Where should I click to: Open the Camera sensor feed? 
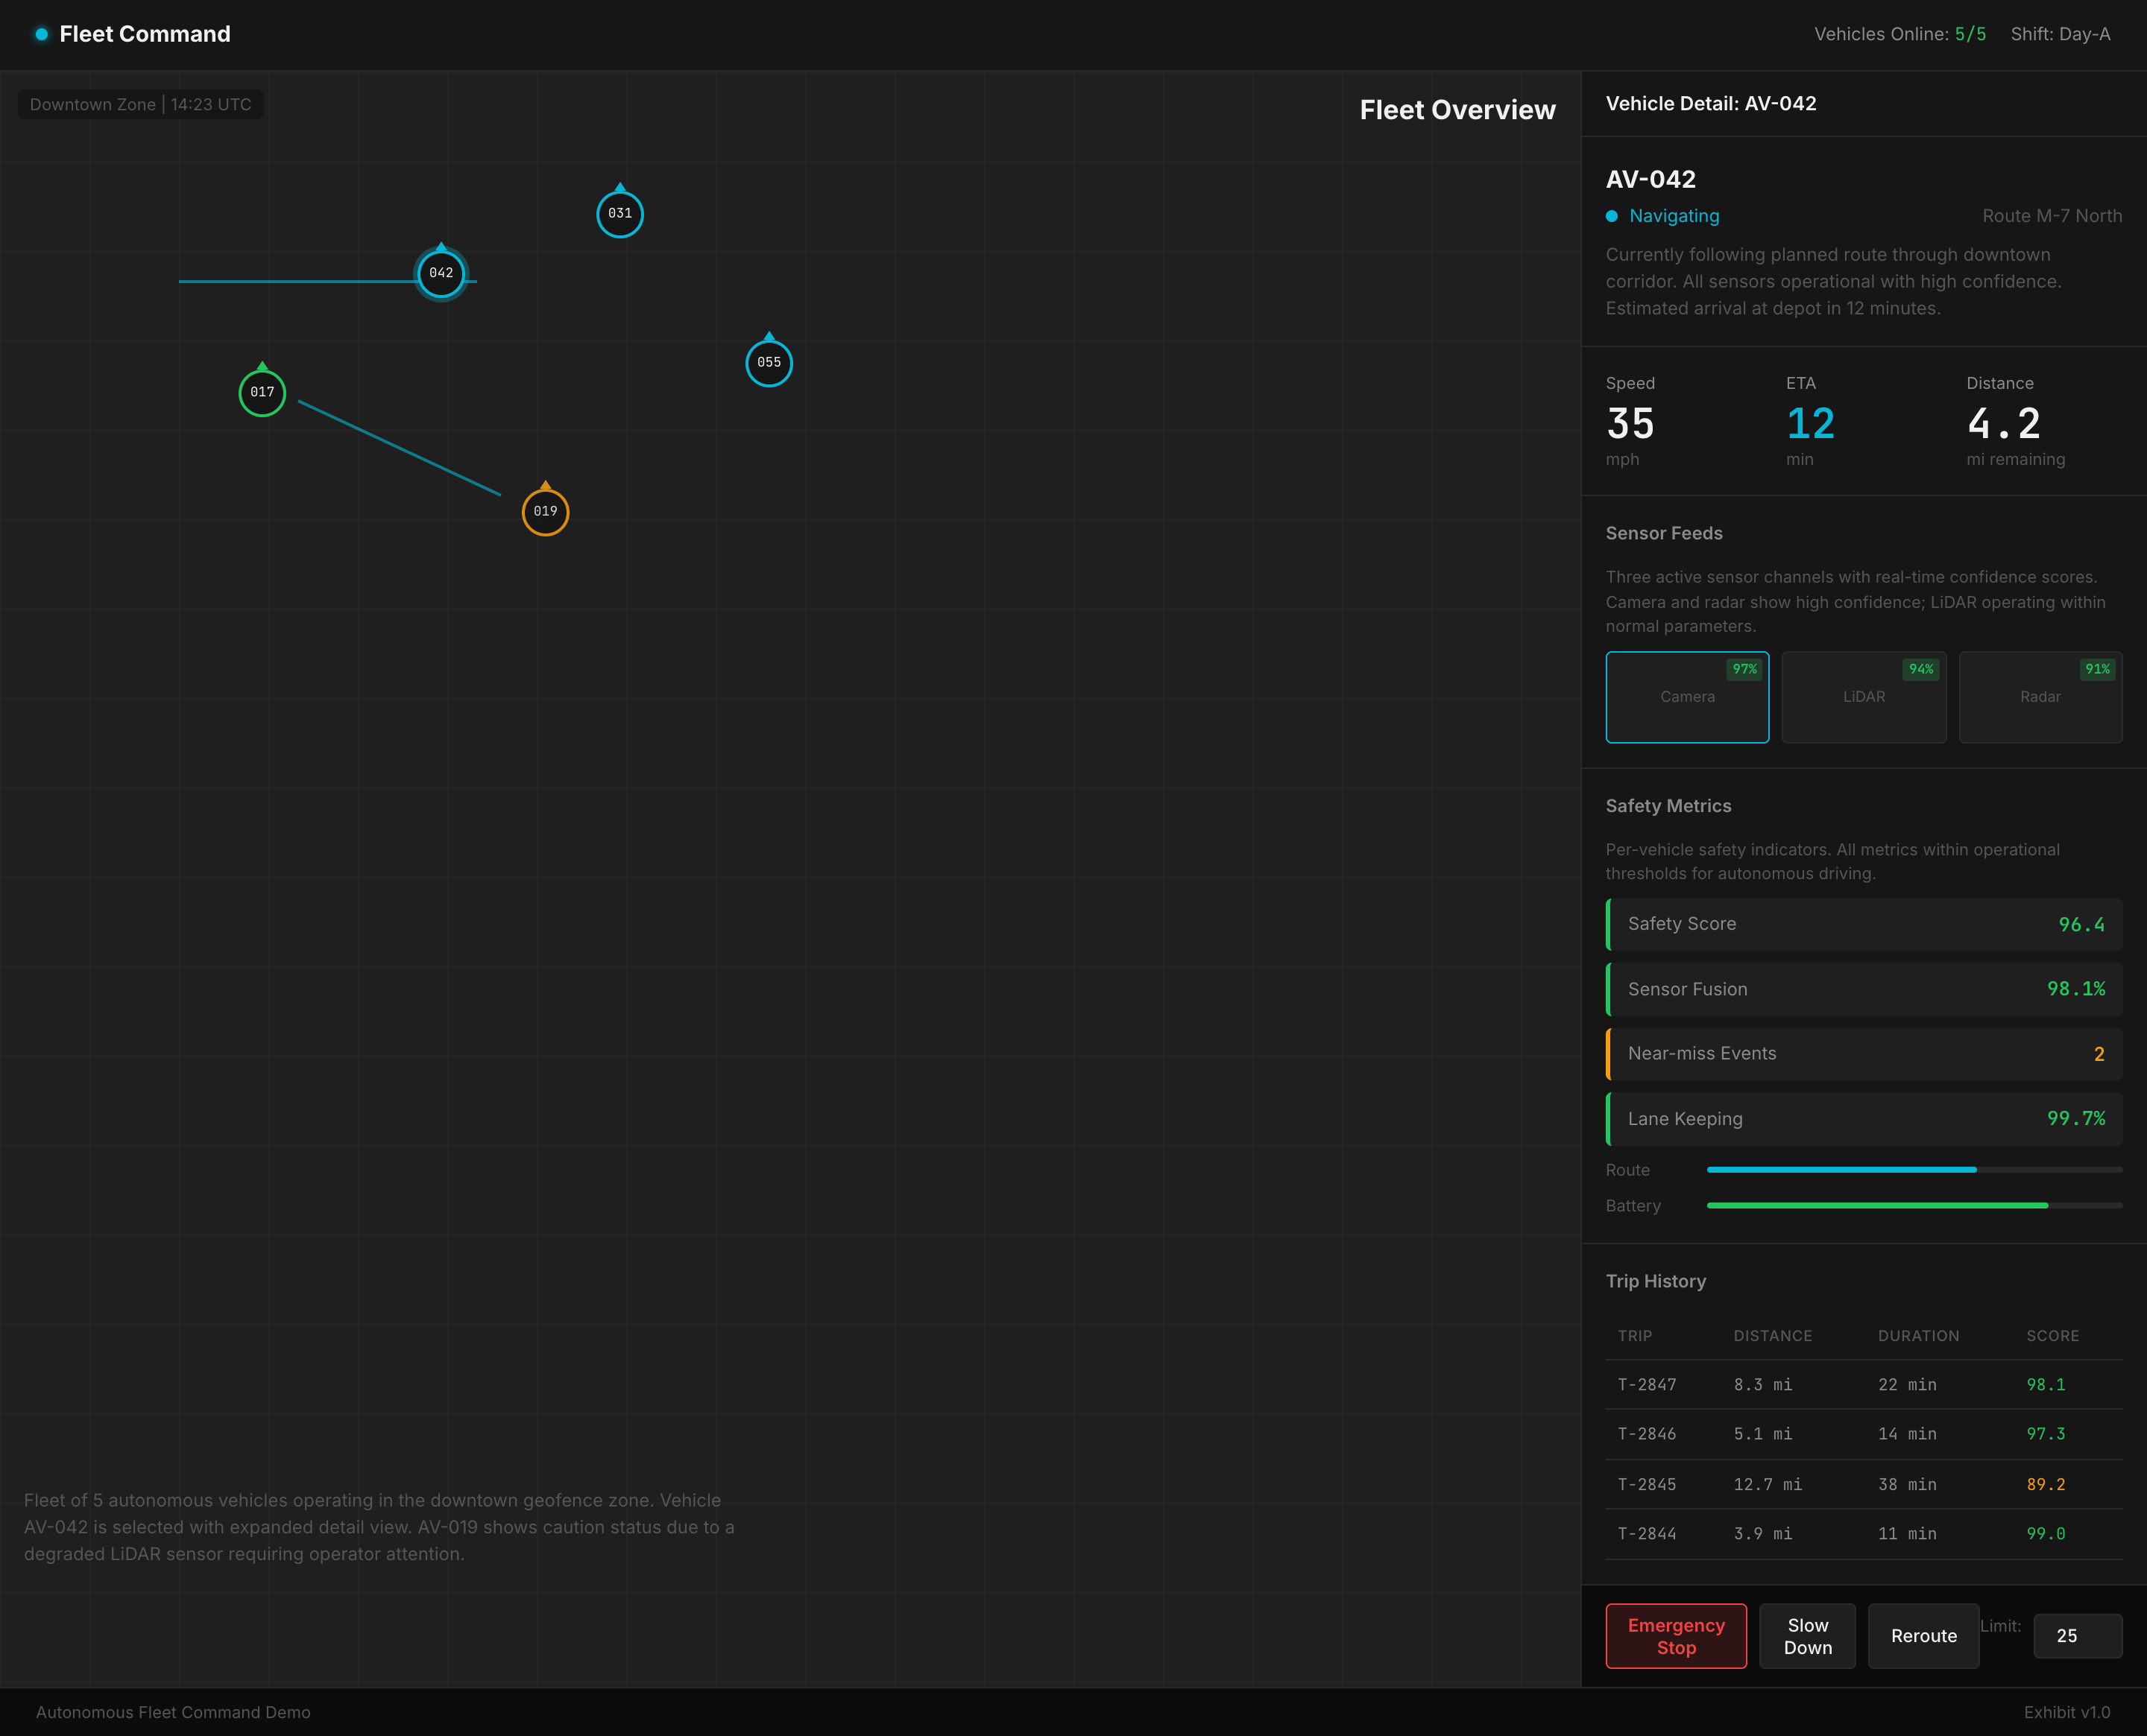pyautogui.click(x=1687, y=697)
